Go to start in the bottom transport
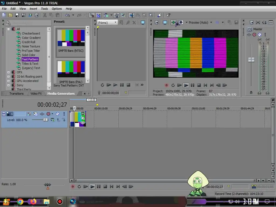Viewport: 276px width, 207px height. (111, 187)
